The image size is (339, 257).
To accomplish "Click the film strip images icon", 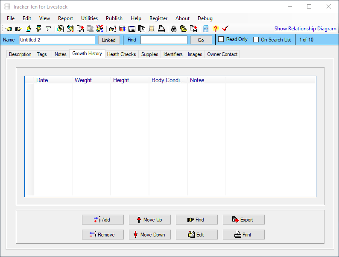I will pyautogui.click(x=152, y=29).
